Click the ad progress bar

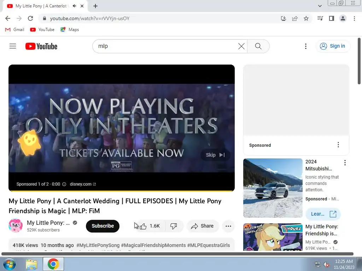pyautogui.click(x=122, y=191)
